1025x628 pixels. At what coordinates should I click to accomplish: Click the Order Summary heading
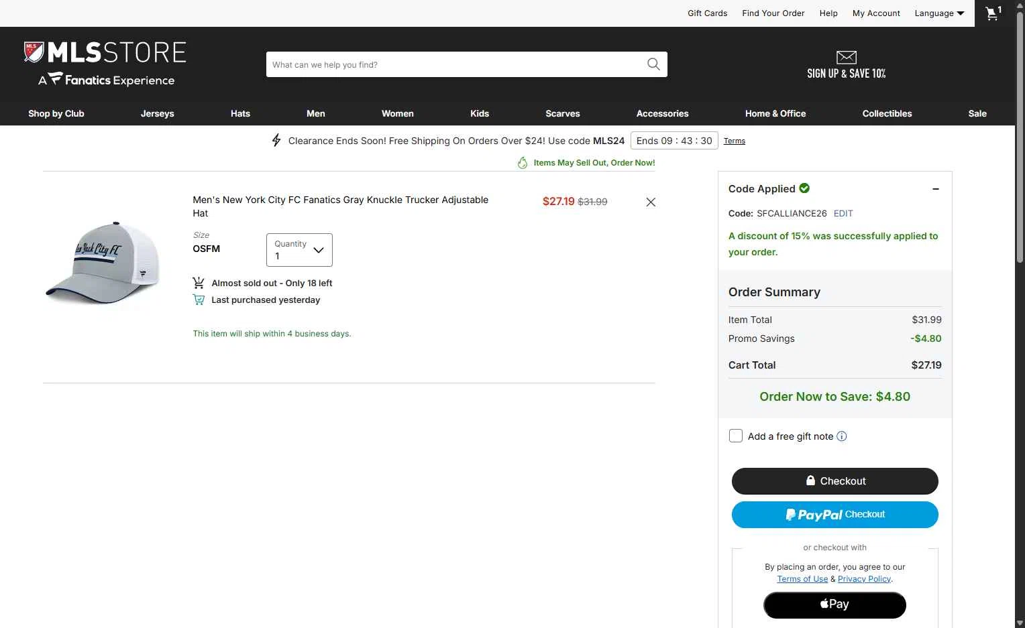point(774,292)
